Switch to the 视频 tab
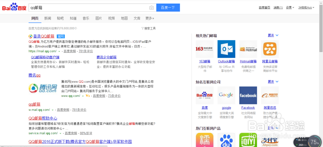 pos(111,18)
